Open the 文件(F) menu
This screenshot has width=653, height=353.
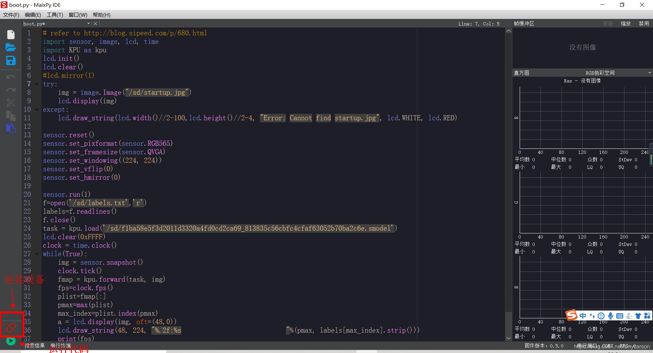[11, 15]
